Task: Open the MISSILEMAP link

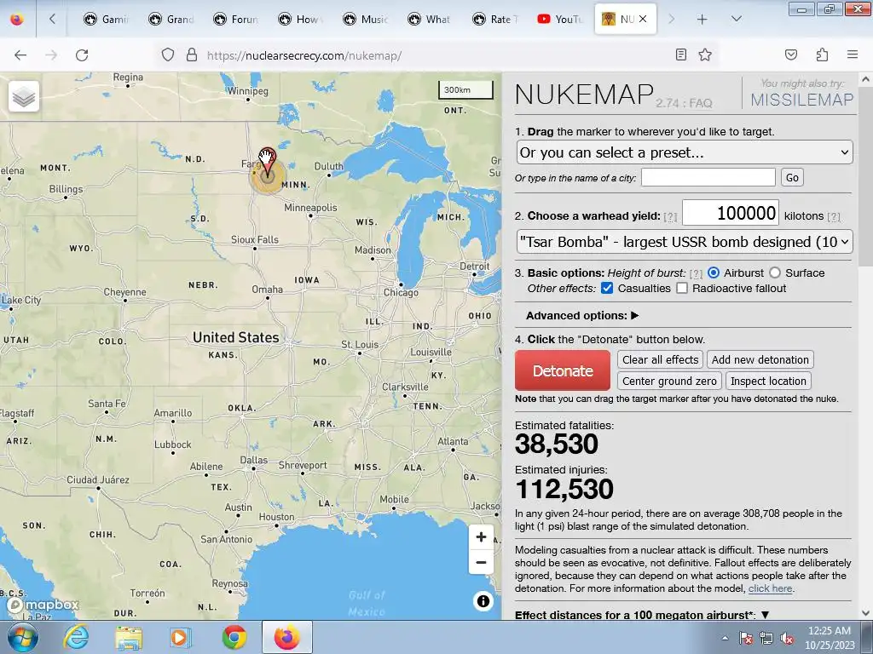Action: 801,100
